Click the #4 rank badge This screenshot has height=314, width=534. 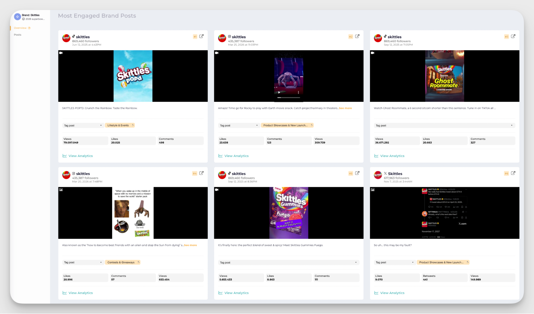pyautogui.click(x=195, y=173)
